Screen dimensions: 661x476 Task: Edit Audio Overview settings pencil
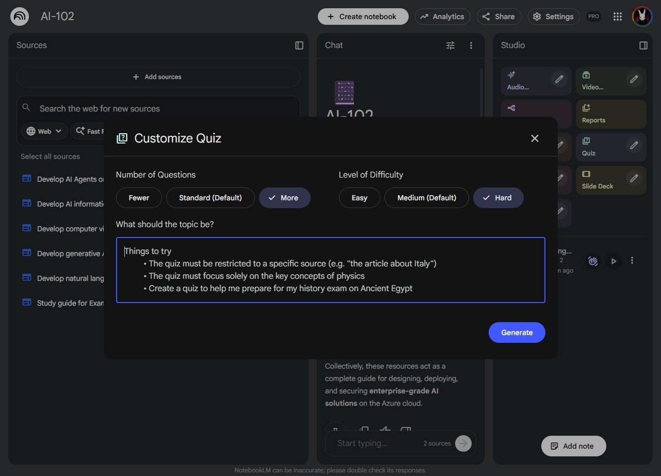pos(559,79)
